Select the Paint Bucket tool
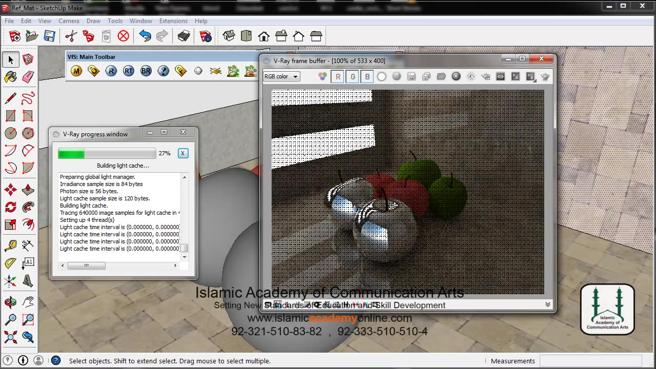 coord(11,77)
